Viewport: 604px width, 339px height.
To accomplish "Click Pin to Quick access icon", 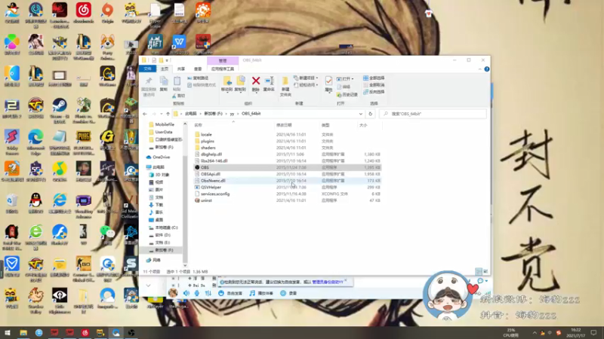I will (x=149, y=86).
